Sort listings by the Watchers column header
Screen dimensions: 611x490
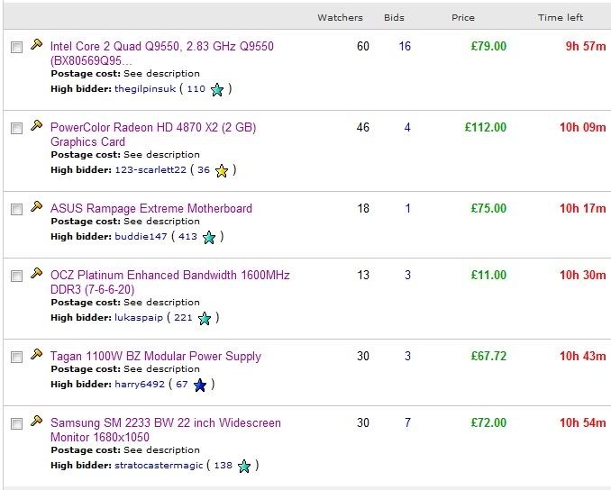tap(340, 17)
